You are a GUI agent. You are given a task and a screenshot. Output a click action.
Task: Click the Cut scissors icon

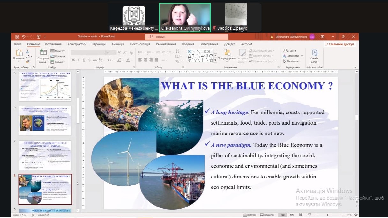coord(27,51)
